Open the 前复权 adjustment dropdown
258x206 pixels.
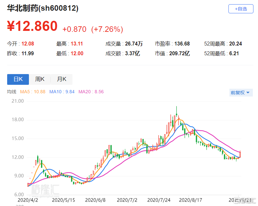click(x=241, y=93)
